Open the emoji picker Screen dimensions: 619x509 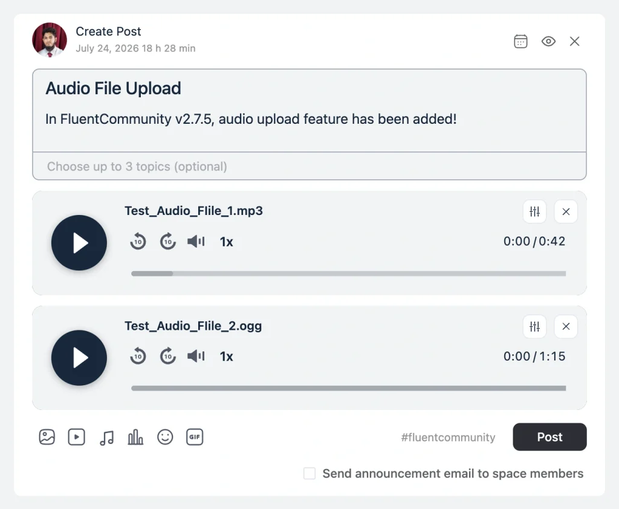[165, 437]
